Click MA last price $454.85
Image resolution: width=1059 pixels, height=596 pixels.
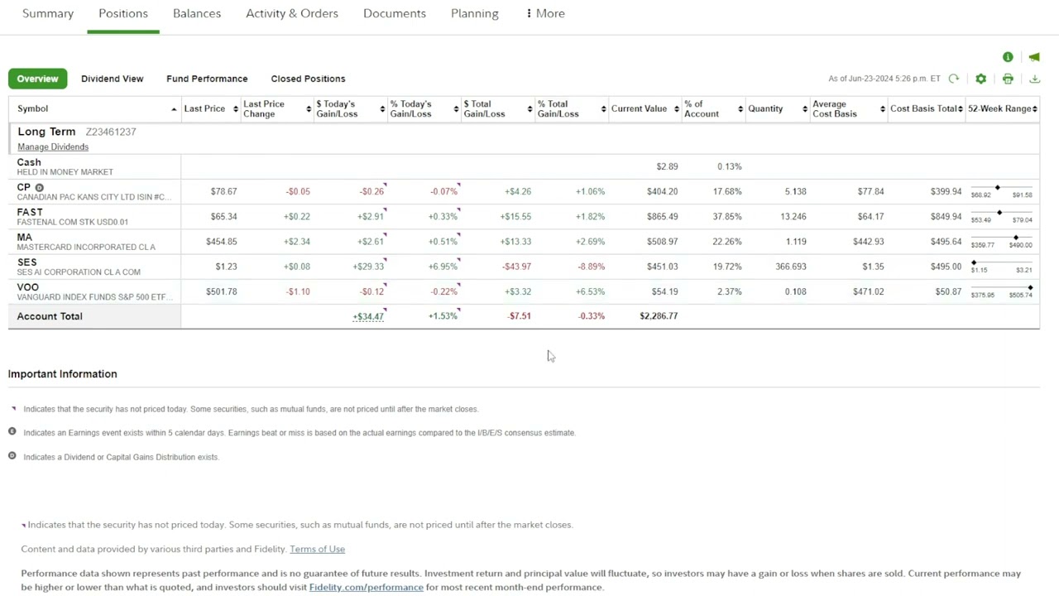click(x=221, y=242)
